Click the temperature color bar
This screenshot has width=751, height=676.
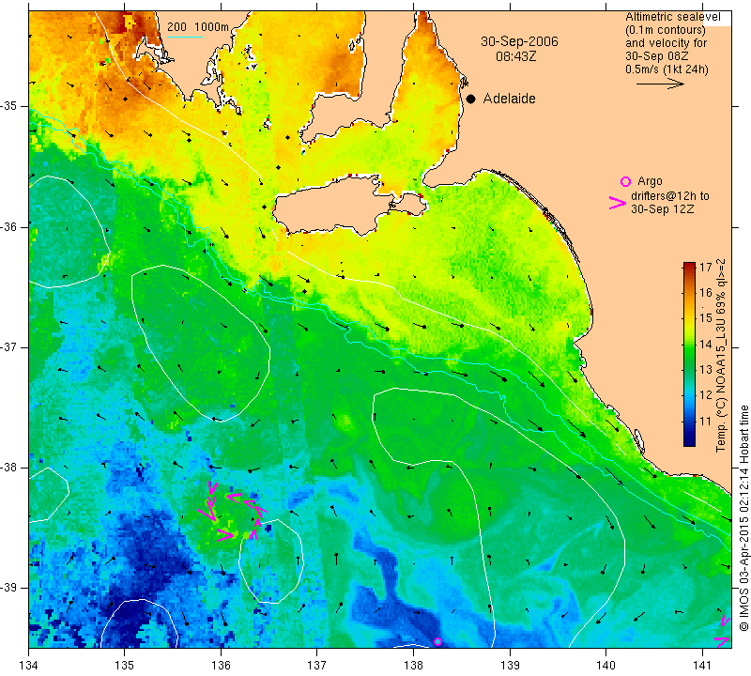tap(689, 354)
